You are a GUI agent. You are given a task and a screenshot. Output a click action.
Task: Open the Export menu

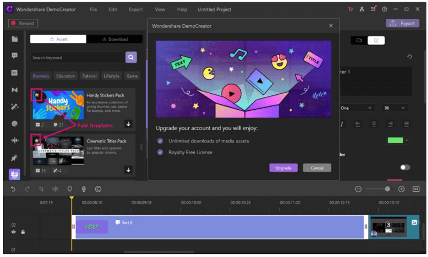click(x=136, y=9)
